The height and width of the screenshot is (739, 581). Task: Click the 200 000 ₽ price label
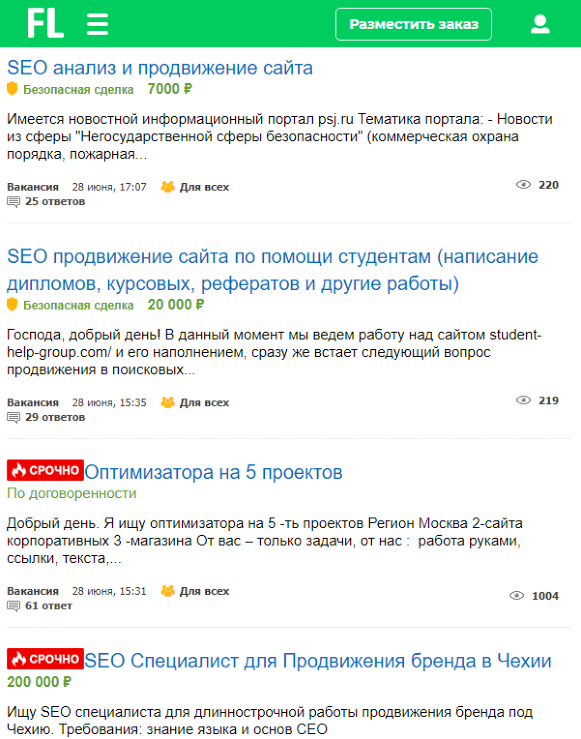[x=39, y=682]
